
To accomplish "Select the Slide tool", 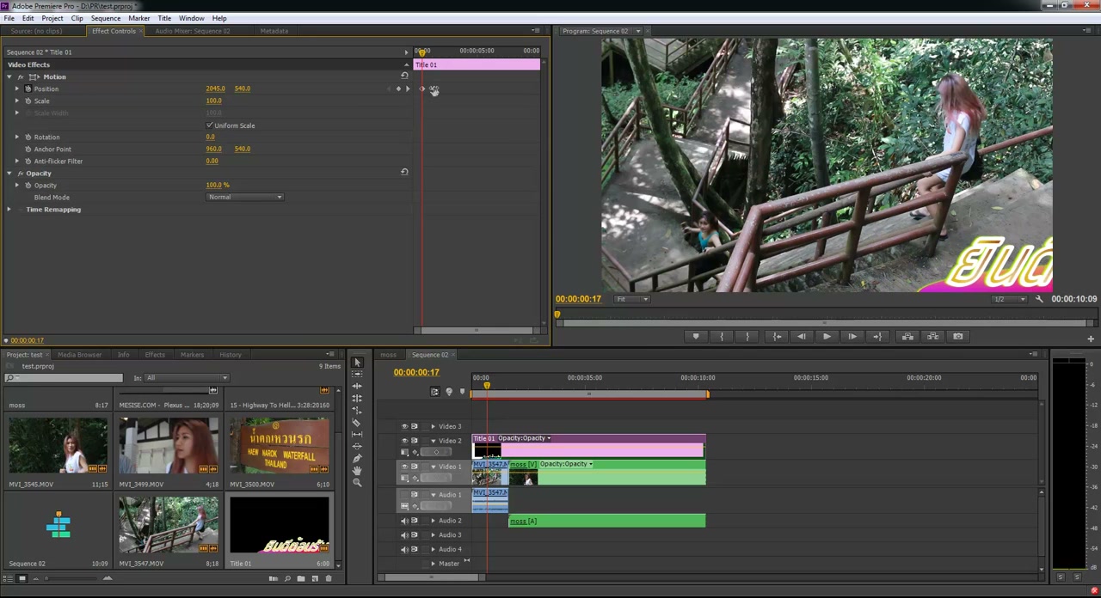I will [357, 447].
